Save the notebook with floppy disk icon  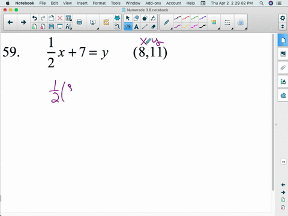coord(52,26)
